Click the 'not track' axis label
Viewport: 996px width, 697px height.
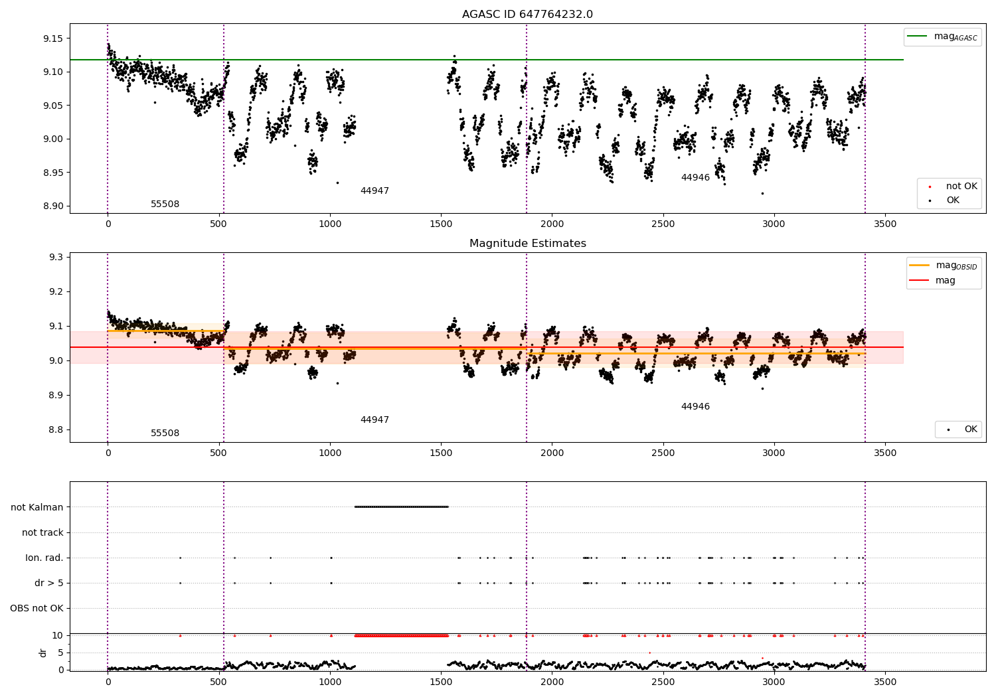pyautogui.click(x=42, y=532)
